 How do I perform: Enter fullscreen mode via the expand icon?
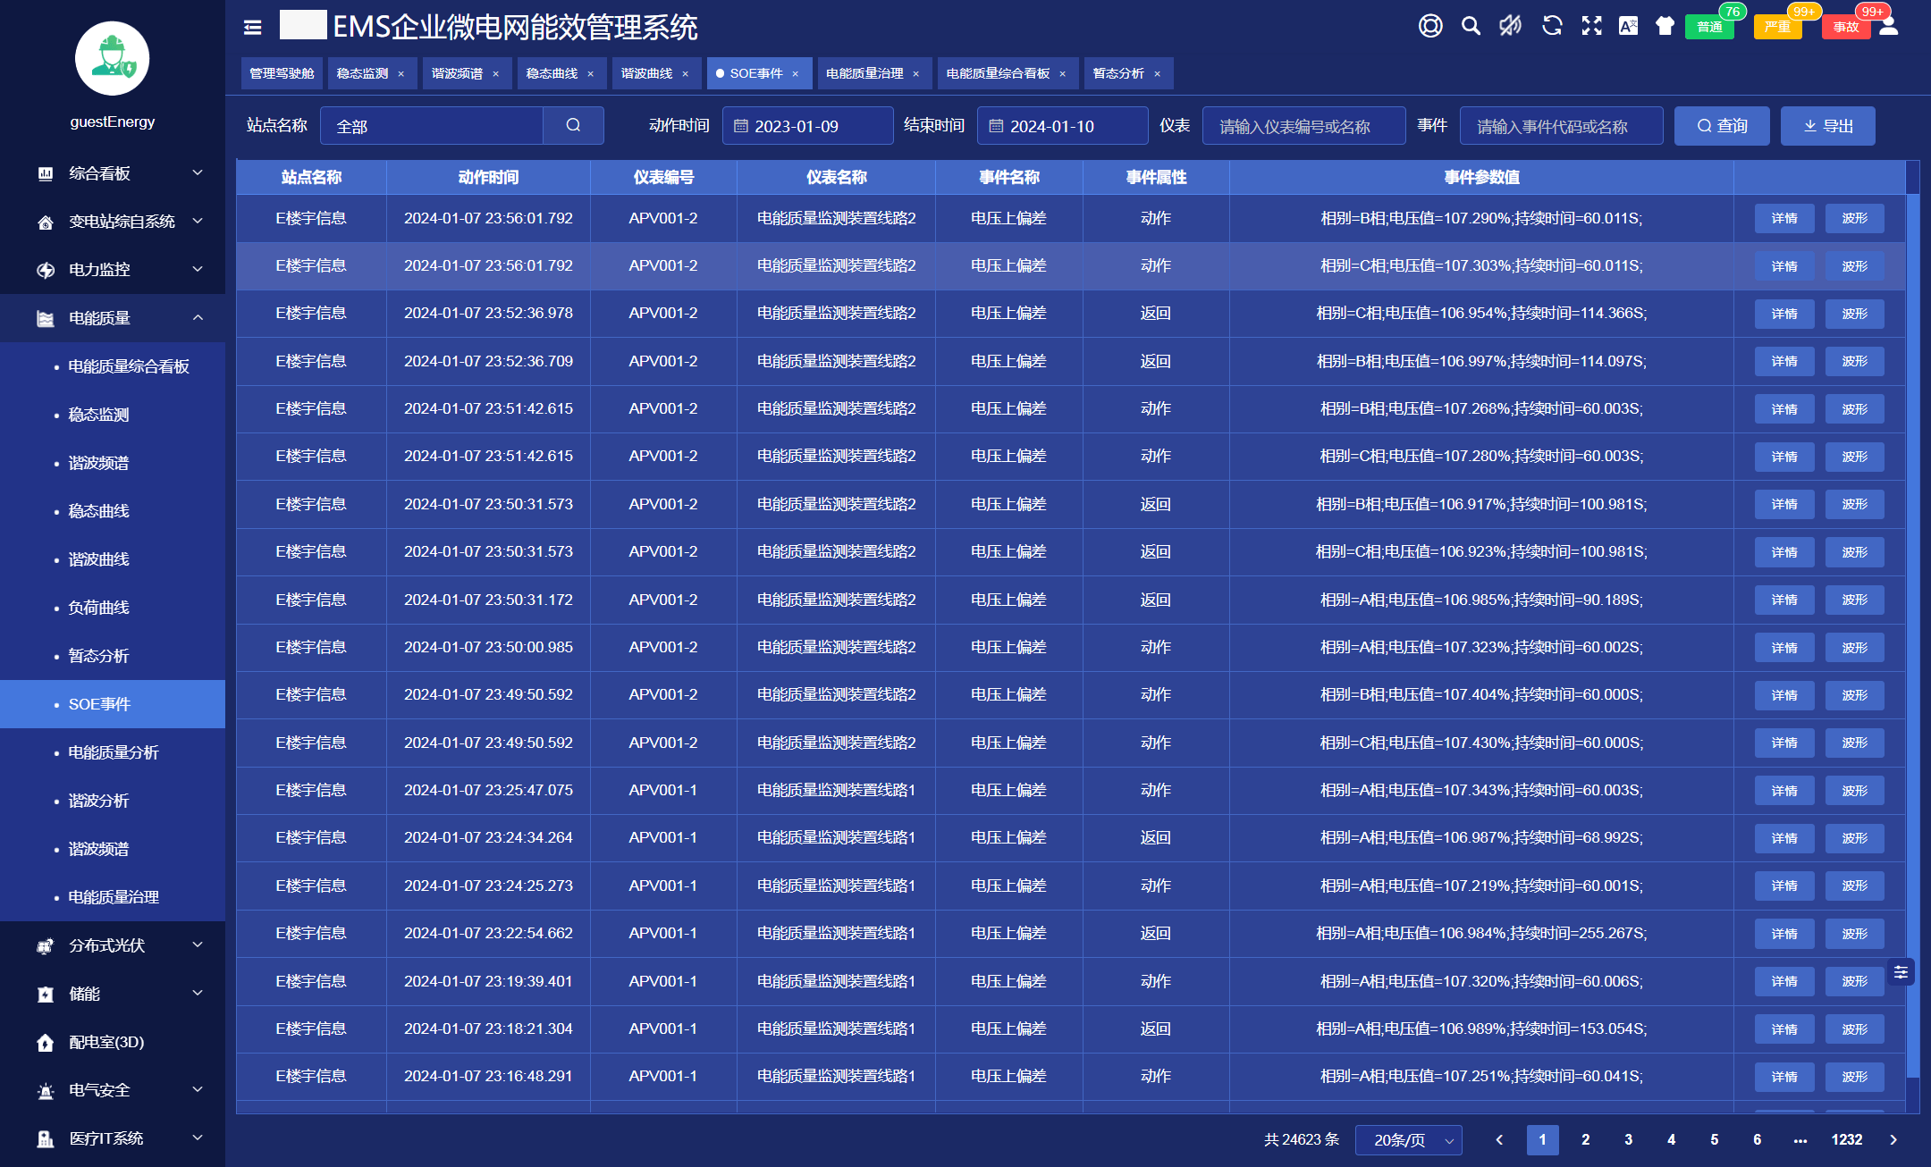(1591, 26)
